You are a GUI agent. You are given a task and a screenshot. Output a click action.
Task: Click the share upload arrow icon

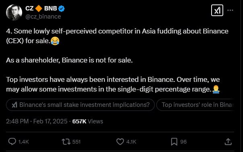tap(228, 142)
